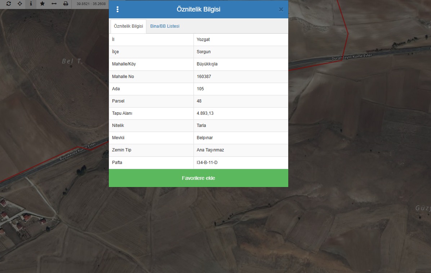Click the print icon
Image resolution: width=431 pixels, height=273 pixels.
tap(66, 4)
